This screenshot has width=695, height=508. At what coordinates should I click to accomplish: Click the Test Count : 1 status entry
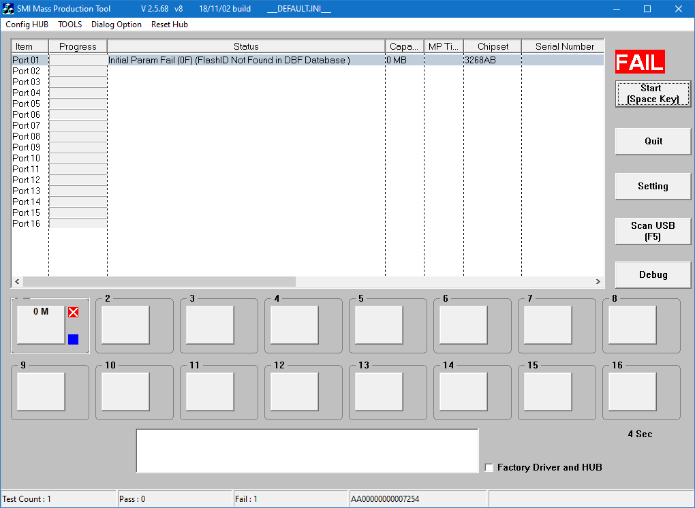pos(58,499)
